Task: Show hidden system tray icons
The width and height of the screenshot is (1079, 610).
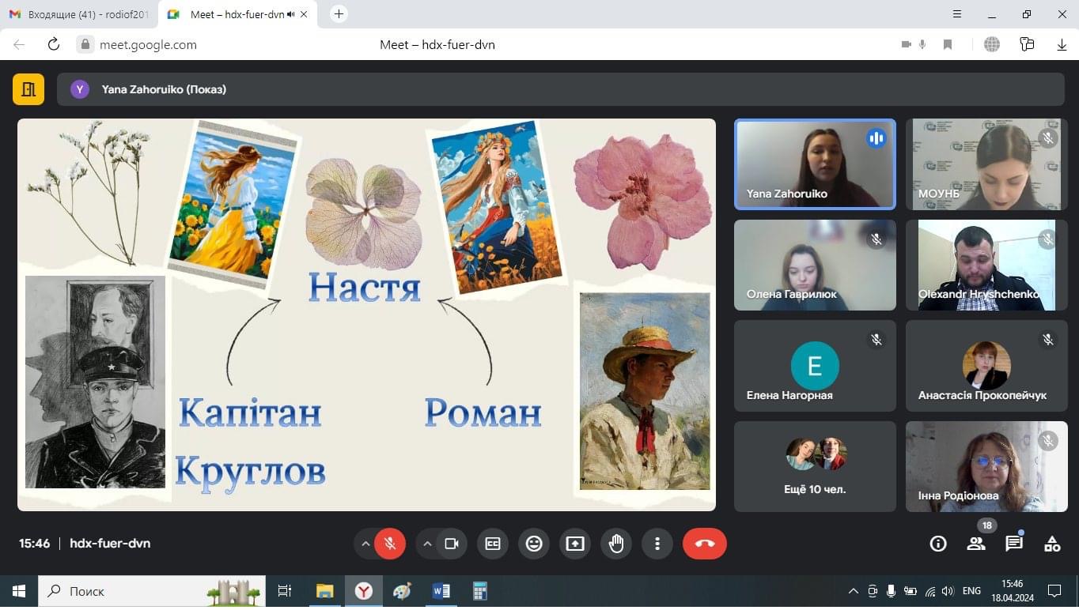Action: coord(853,591)
